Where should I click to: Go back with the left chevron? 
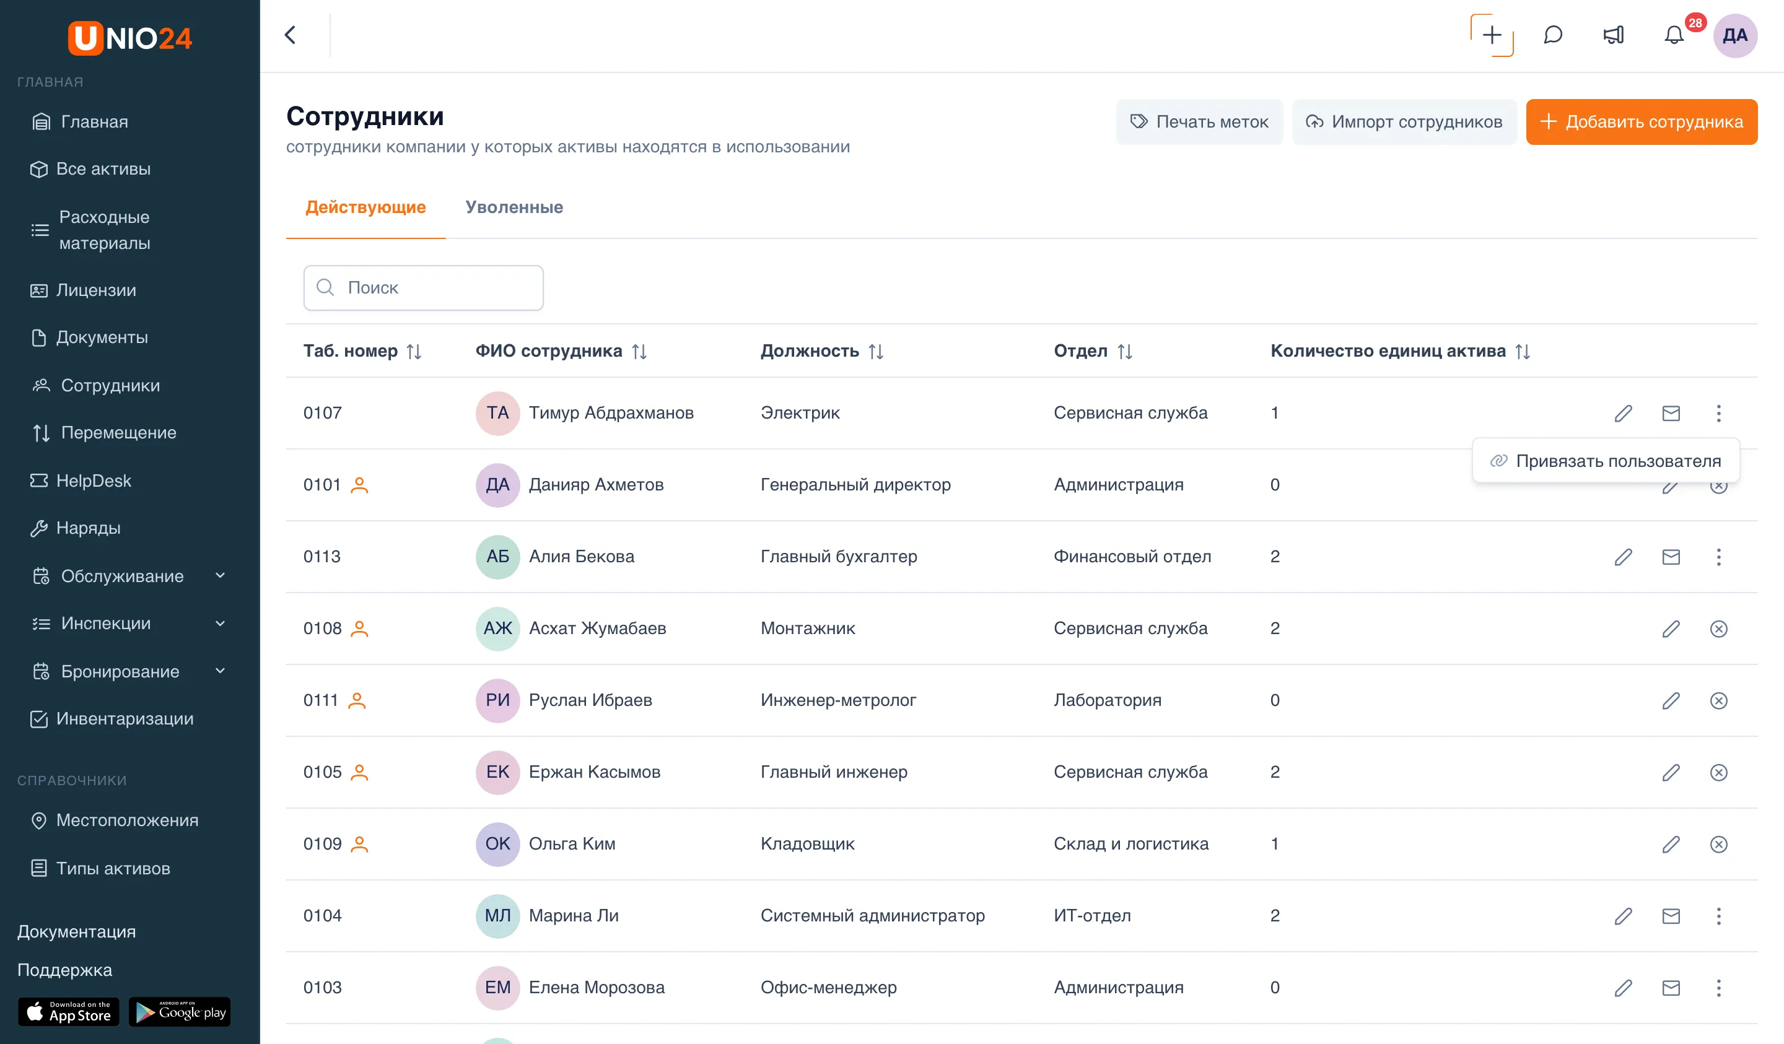[x=291, y=35]
